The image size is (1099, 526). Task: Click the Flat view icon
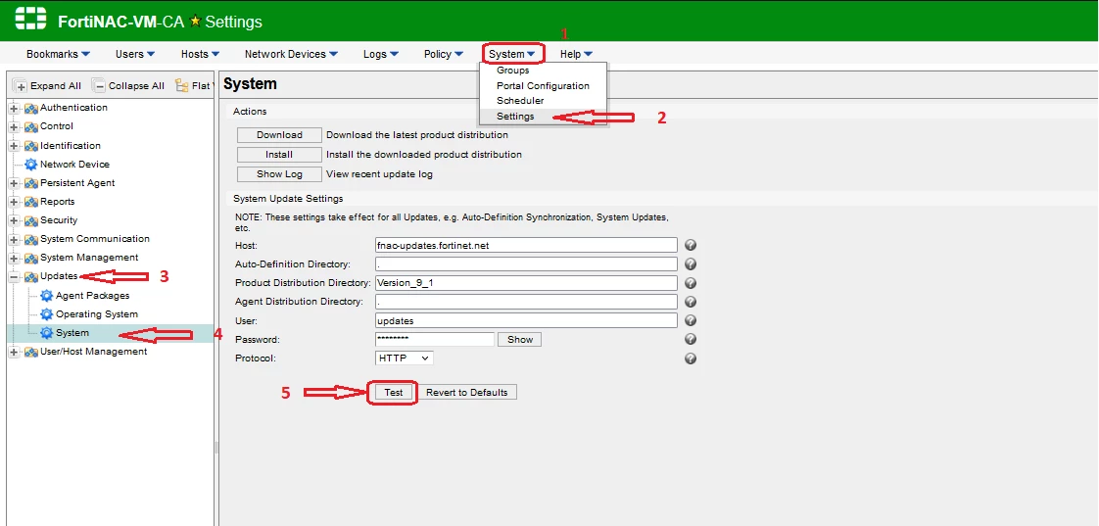pos(182,85)
